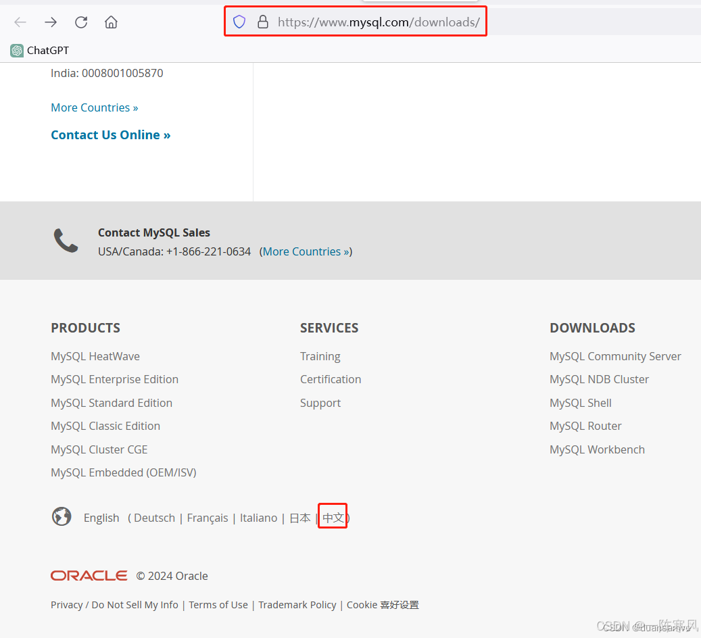
Task: Open the Terms of Use link
Action: coord(218,605)
